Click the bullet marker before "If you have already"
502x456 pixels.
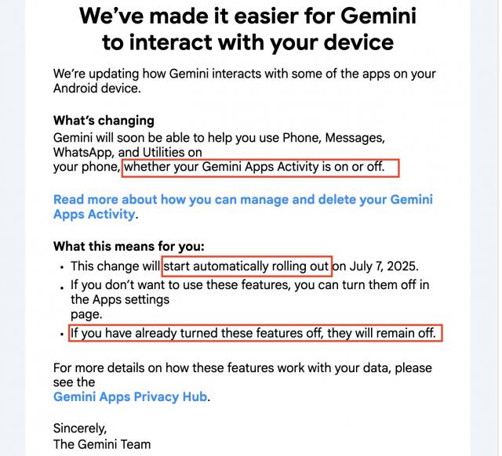pyautogui.click(x=61, y=334)
